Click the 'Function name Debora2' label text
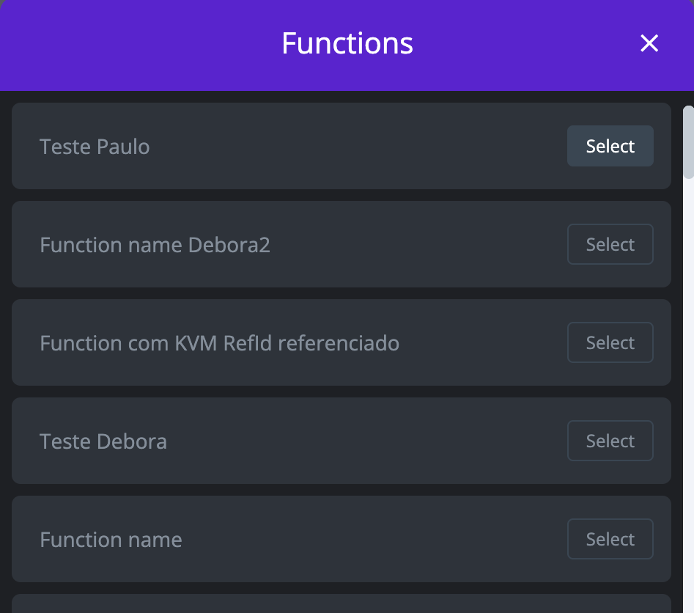This screenshot has width=694, height=613. point(155,245)
